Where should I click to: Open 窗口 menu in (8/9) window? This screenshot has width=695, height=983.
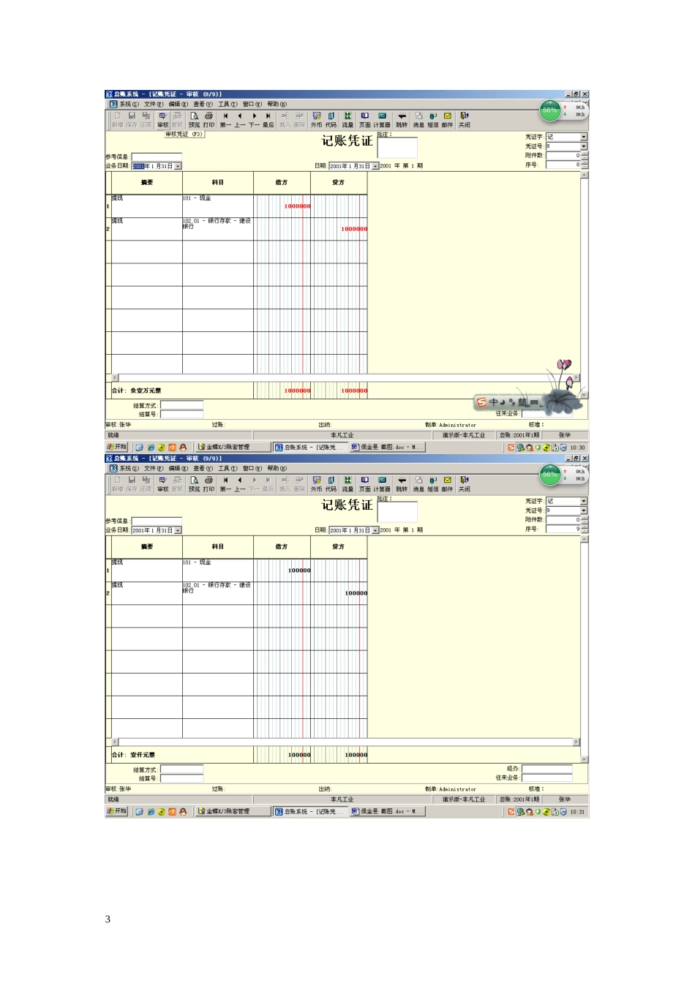[252, 105]
